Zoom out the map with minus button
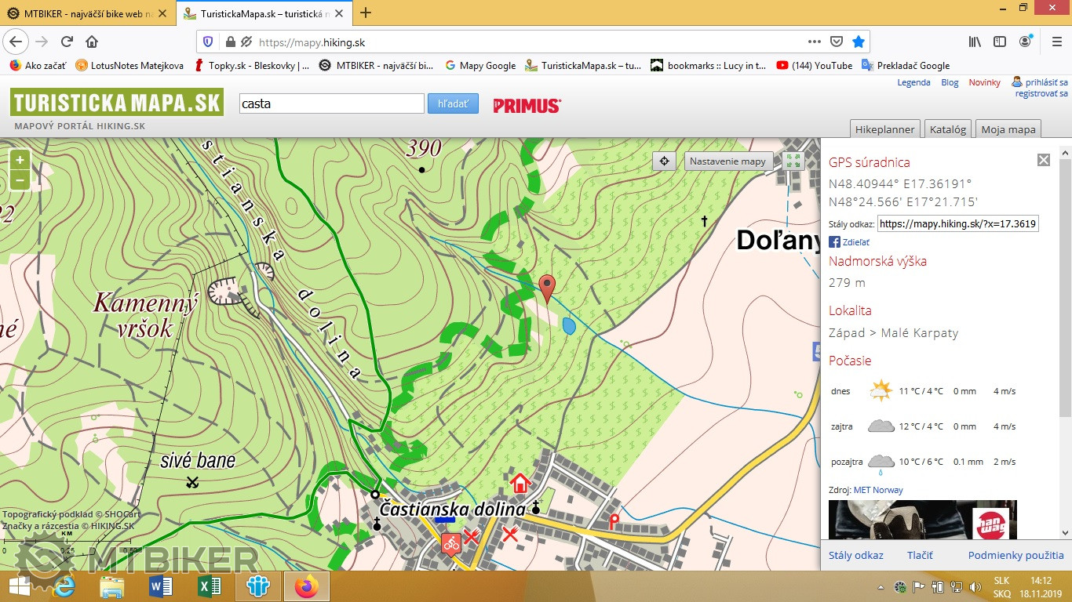This screenshot has height=602, width=1072. pos(20,180)
